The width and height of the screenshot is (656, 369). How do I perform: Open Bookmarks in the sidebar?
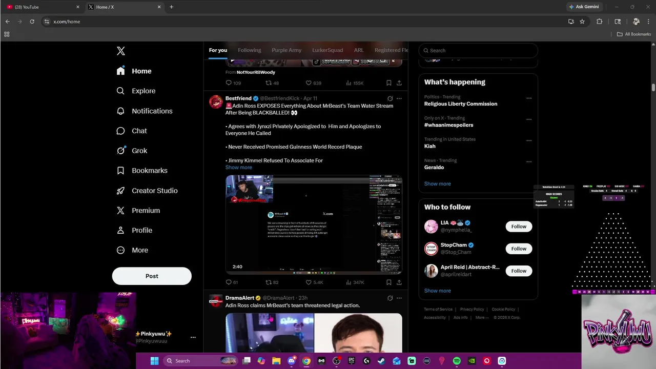tap(142, 171)
